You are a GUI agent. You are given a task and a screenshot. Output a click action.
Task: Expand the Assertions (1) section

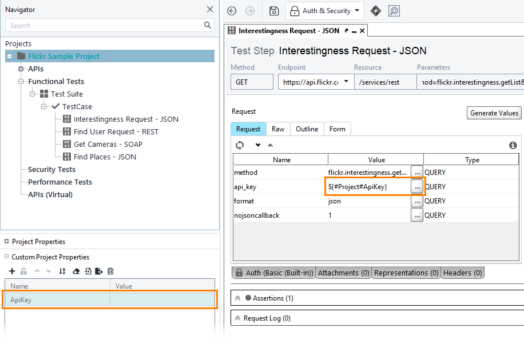pyautogui.click(x=237, y=298)
